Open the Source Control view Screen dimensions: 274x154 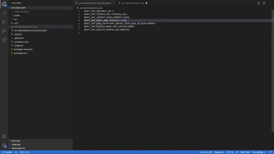(x=4, y=22)
